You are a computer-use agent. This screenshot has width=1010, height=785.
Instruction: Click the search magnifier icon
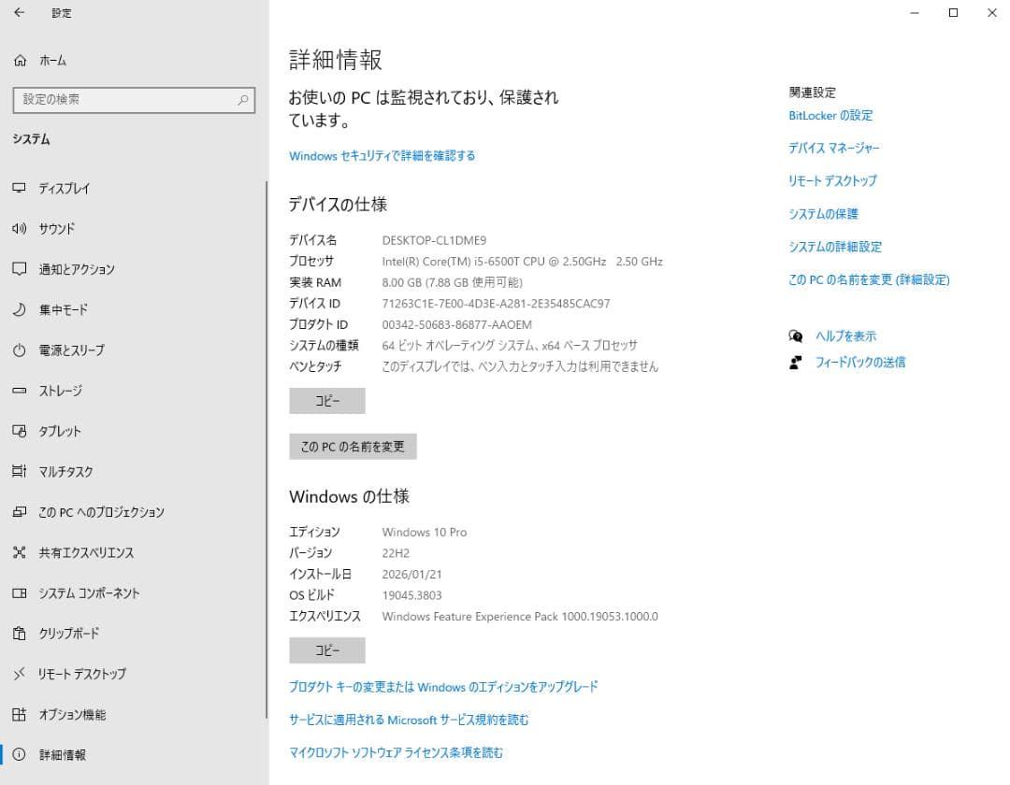[x=243, y=100]
